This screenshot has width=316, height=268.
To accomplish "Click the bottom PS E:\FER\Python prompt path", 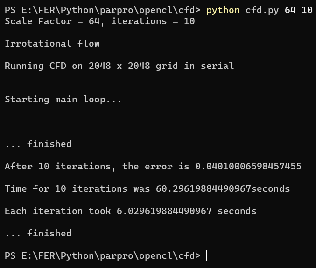I will tap(103, 255).
